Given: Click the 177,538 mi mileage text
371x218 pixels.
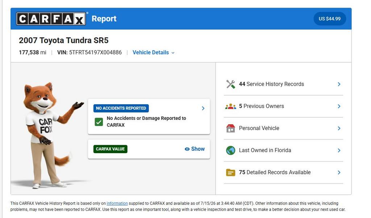Looking at the screenshot, I should 33,53.
